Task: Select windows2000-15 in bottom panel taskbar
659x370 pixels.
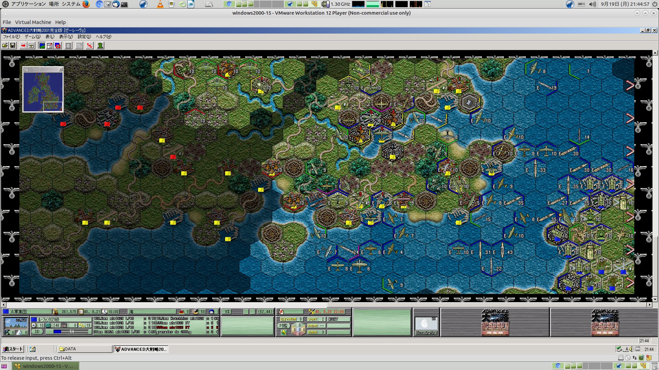Action: 46,366
